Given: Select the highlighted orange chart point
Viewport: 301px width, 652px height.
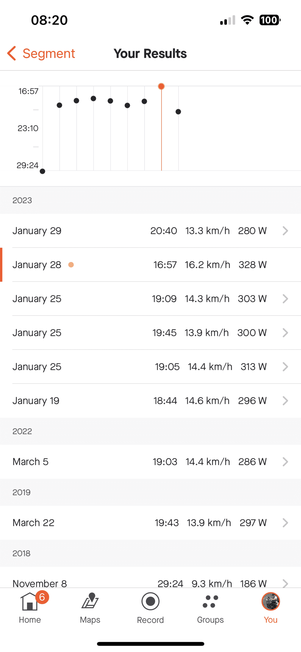Looking at the screenshot, I should tap(161, 86).
